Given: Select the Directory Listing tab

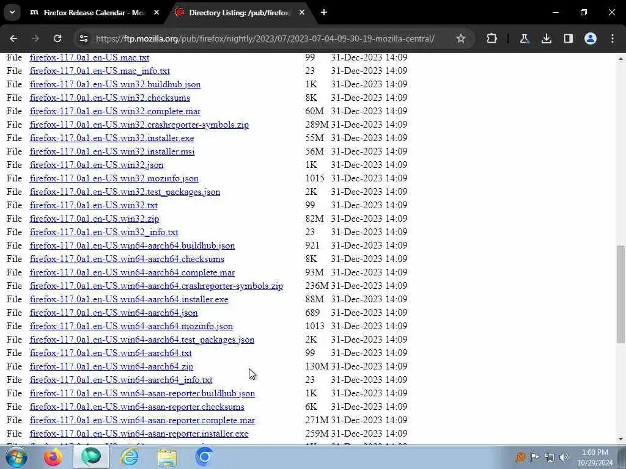Looking at the screenshot, I should [x=240, y=12].
